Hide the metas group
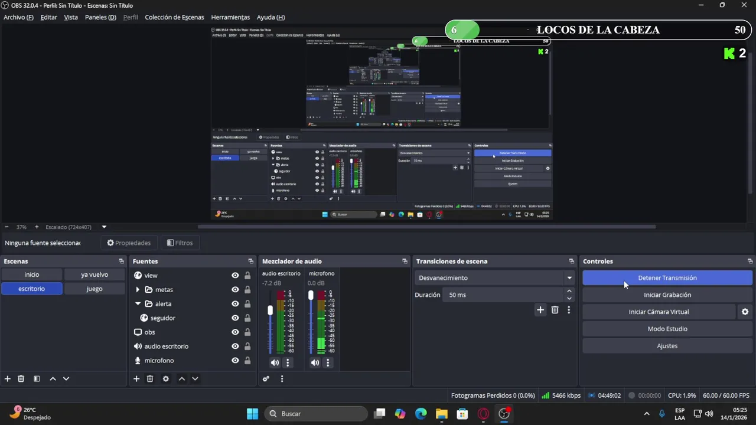 (235, 289)
